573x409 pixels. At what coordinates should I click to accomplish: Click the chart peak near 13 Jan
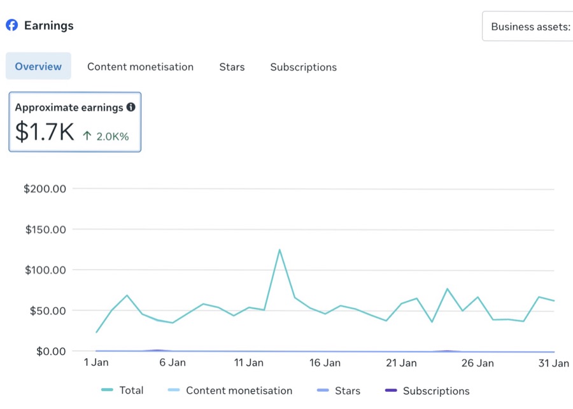click(x=279, y=250)
